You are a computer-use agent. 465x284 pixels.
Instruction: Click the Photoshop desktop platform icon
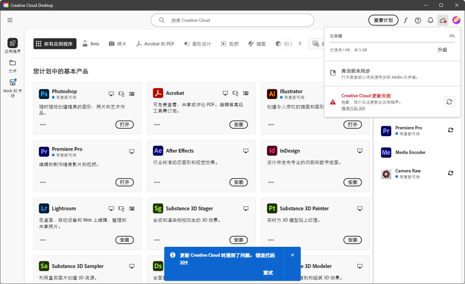tap(111, 94)
